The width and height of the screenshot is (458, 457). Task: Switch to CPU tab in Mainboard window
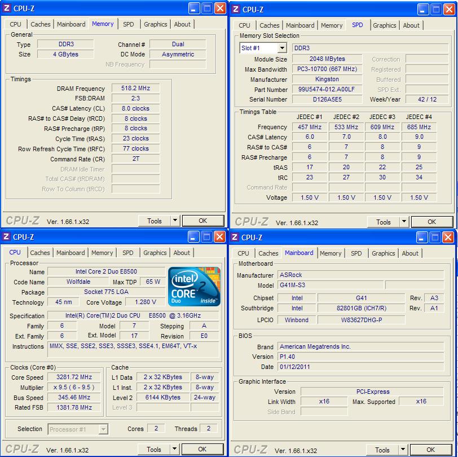pyautogui.click(x=243, y=253)
